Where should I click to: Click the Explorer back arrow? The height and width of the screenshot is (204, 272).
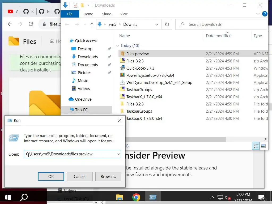[67, 24]
